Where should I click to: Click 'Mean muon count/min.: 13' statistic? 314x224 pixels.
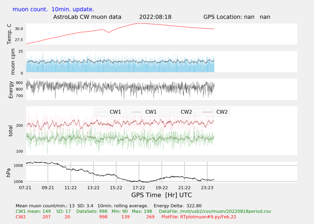pyautogui.click(x=45, y=206)
